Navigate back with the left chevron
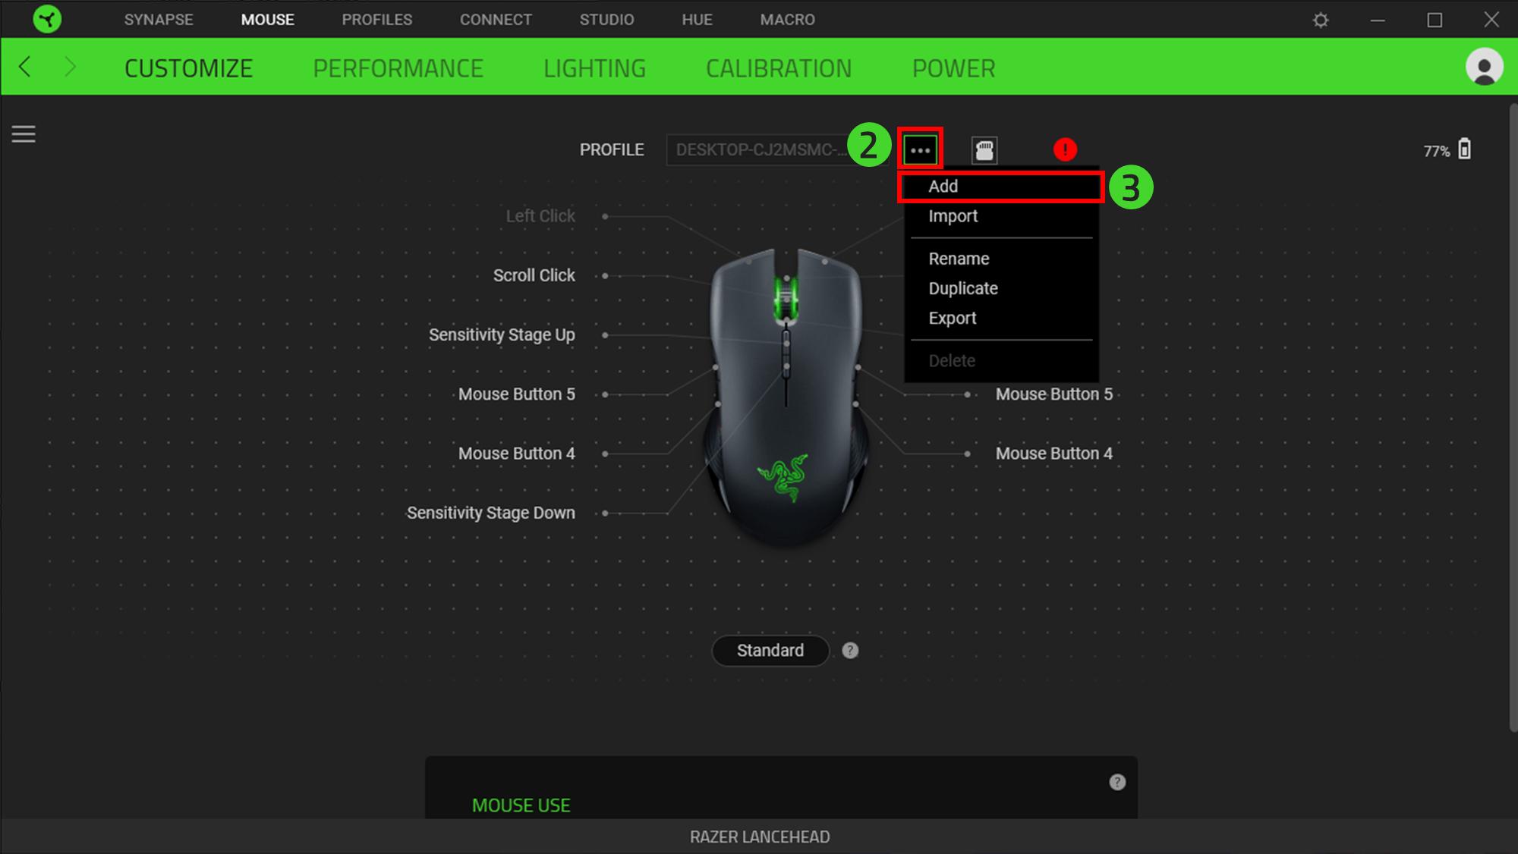 pyautogui.click(x=25, y=67)
